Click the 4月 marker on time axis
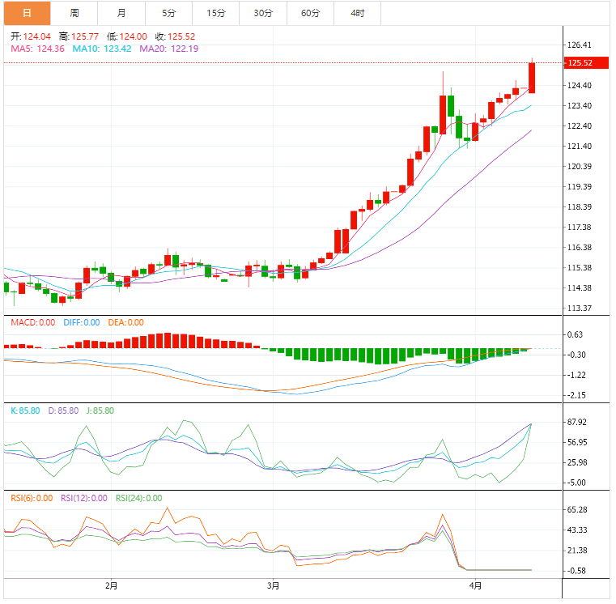616x604 pixels. (x=475, y=585)
